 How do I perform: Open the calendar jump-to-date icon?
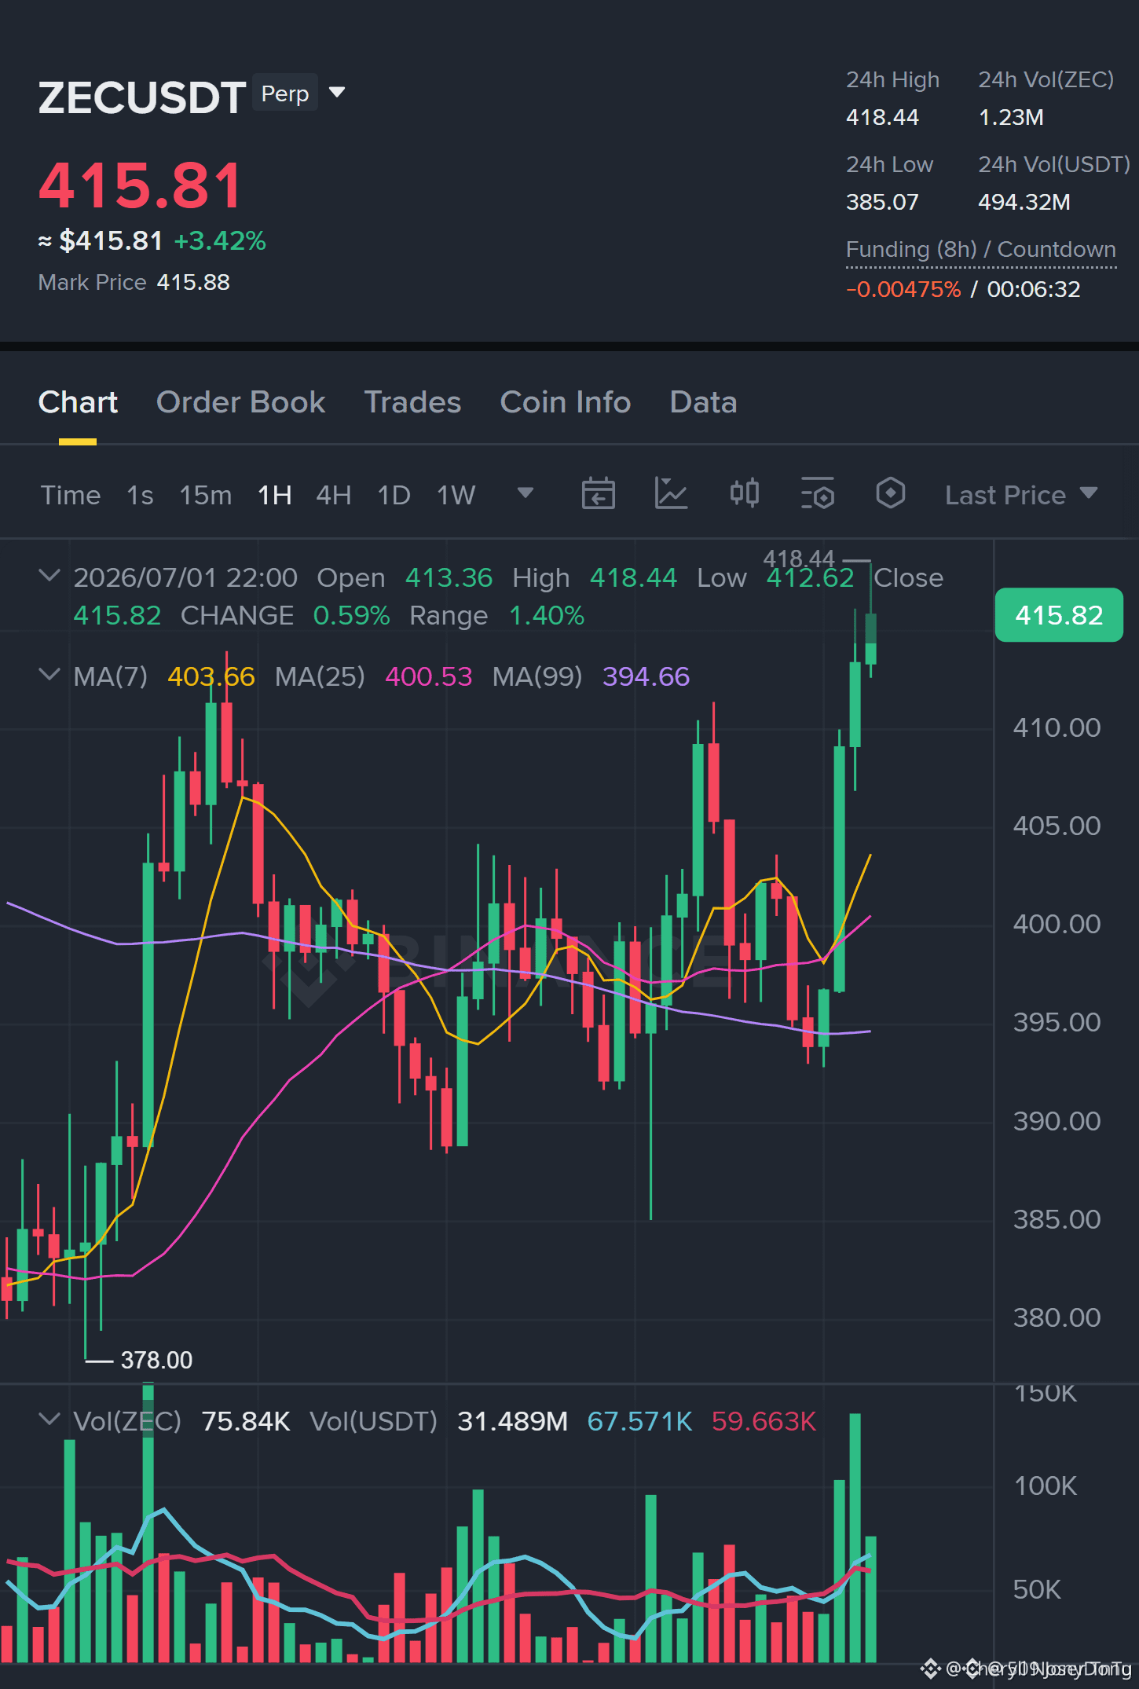pos(598,494)
